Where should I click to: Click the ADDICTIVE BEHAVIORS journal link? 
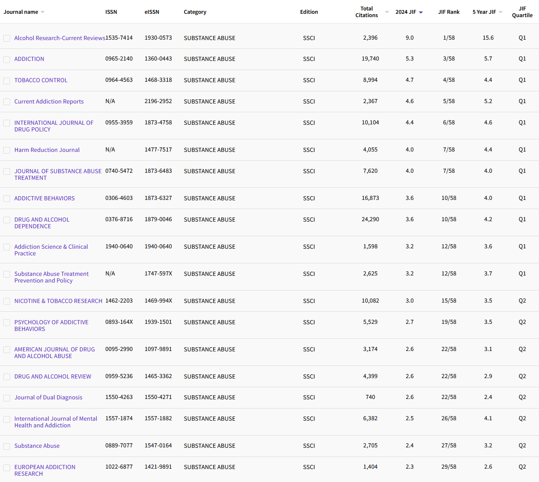click(x=44, y=198)
